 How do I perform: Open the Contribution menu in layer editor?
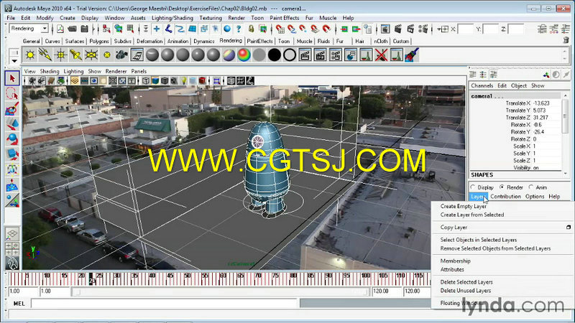(505, 197)
